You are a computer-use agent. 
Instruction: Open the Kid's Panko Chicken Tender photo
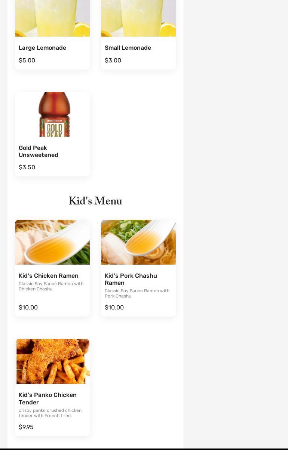[53, 361]
